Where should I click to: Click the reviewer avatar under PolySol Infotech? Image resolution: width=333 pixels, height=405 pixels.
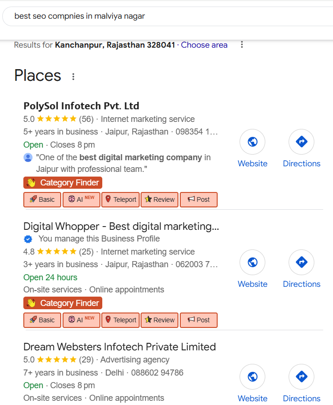coord(28,157)
